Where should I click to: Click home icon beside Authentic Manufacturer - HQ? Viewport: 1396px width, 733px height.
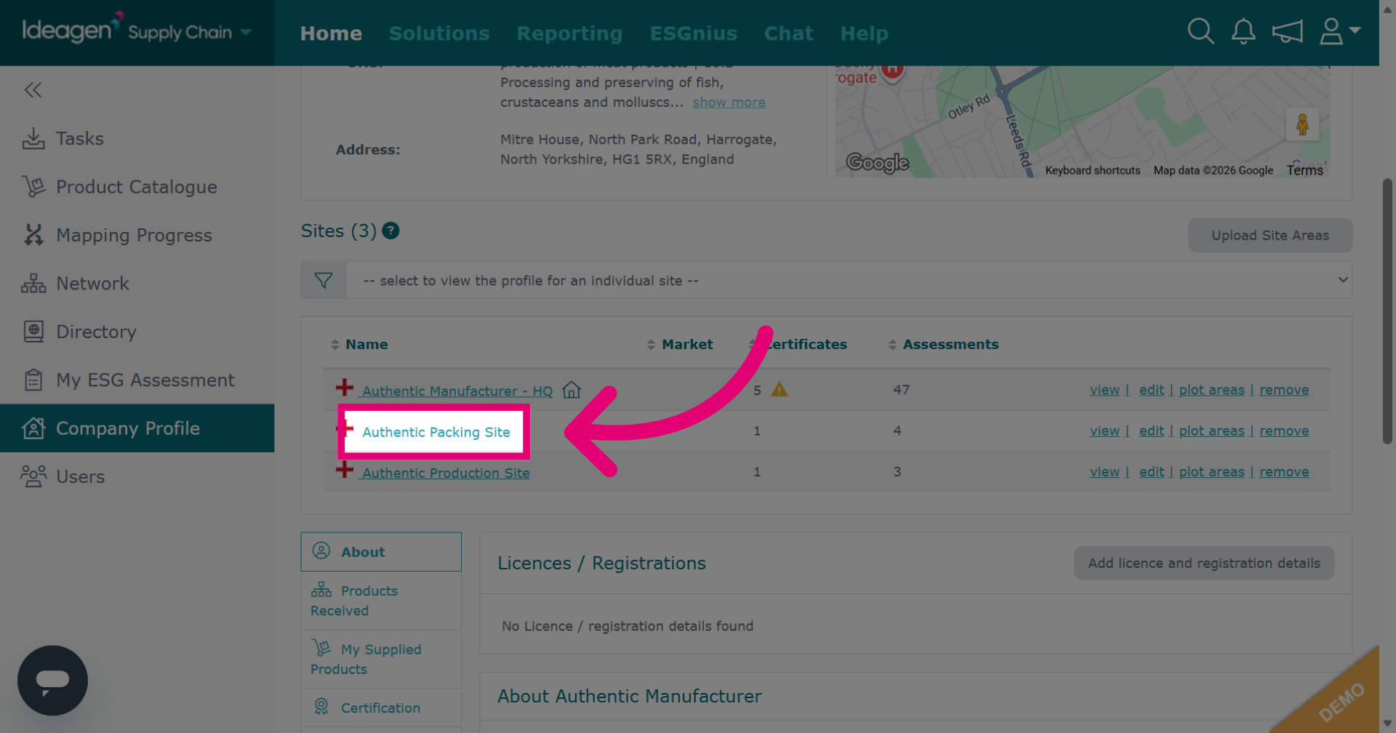click(x=571, y=390)
